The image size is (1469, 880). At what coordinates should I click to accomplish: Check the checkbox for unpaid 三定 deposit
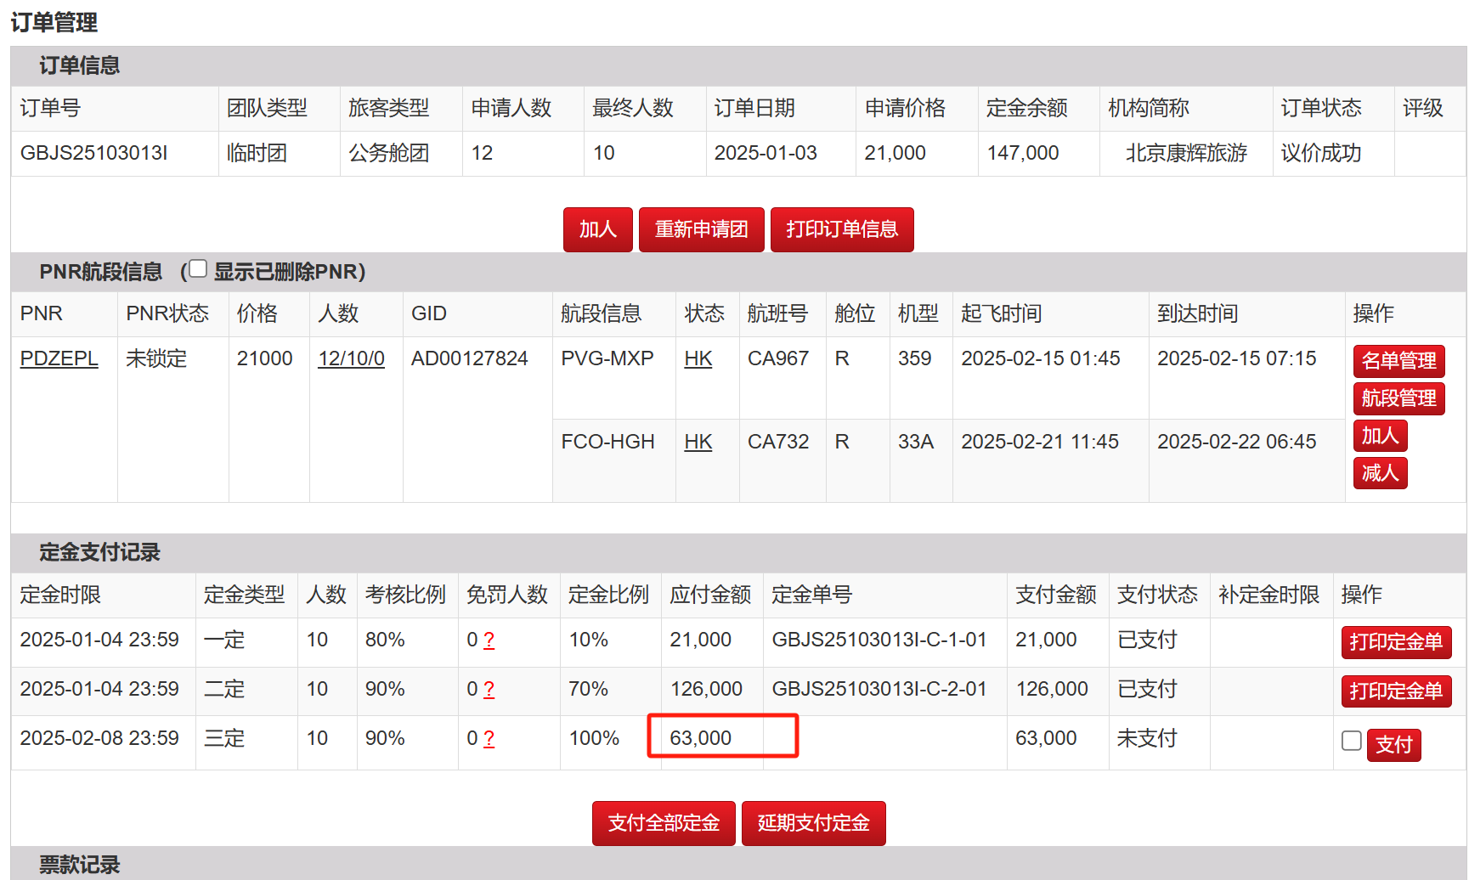[1351, 741]
